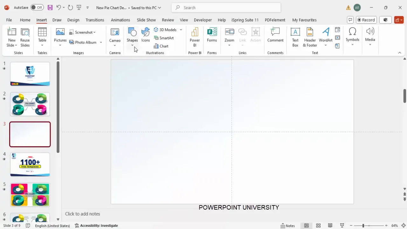Start Slide Show from status bar icon
Viewport: 407px width, 229px height.
[342, 226]
